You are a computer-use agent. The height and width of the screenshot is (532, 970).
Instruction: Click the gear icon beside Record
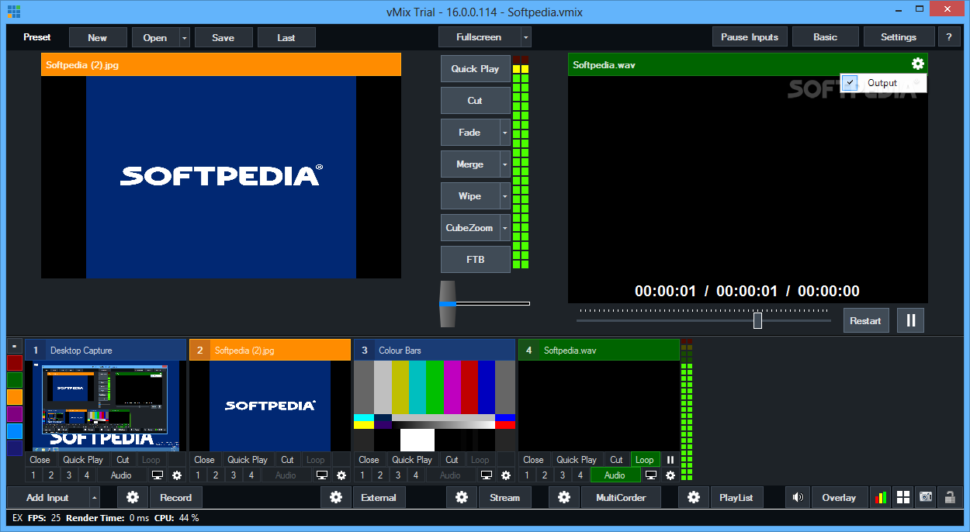coord(133,497)
